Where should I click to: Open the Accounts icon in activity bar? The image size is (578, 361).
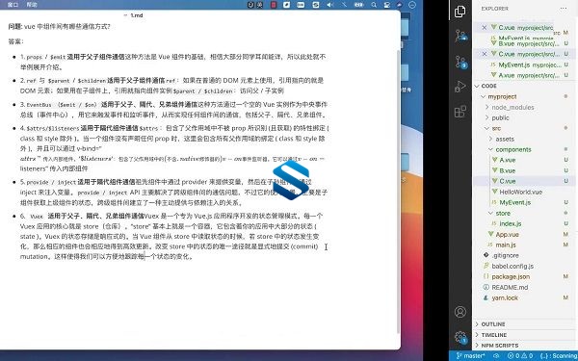pyautogui.click(x=460, y=312)
